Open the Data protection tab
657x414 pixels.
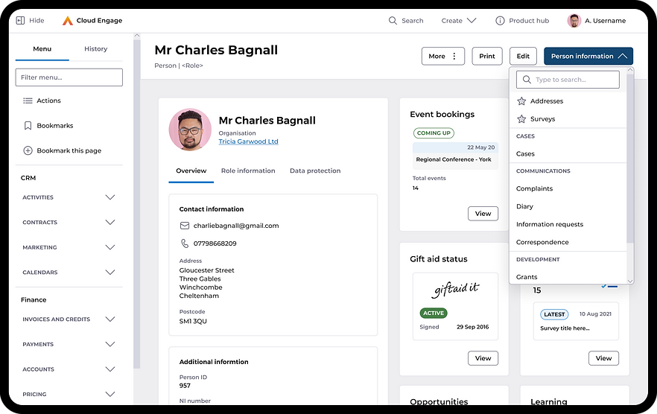[x=315, y=171]
